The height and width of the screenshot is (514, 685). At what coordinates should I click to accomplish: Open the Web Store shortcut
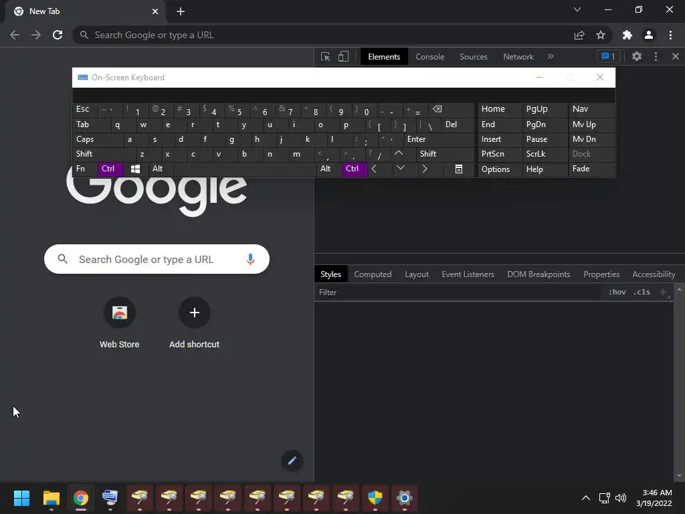pyautogui.click(x=119, y=323)
